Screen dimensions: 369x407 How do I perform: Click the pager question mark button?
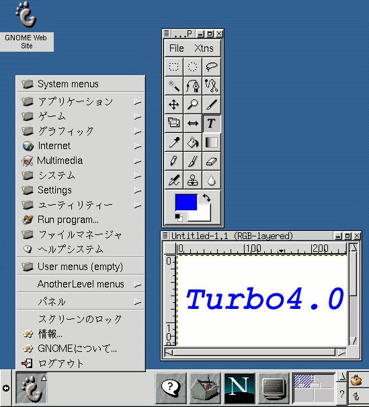tap(341, 394)
